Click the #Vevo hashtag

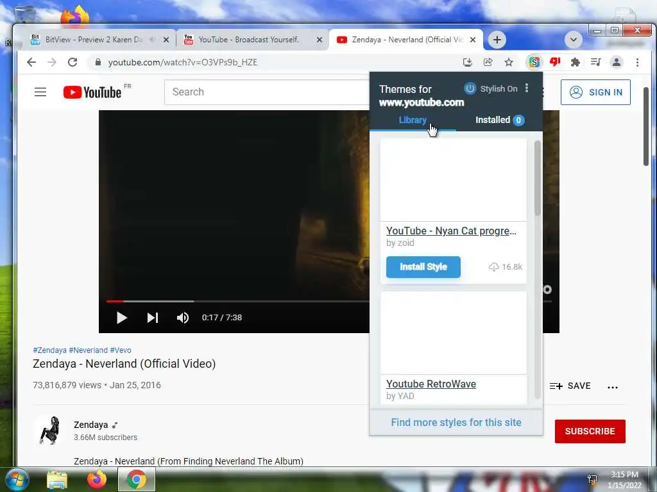pyautogui.click(x=120, y=350)
